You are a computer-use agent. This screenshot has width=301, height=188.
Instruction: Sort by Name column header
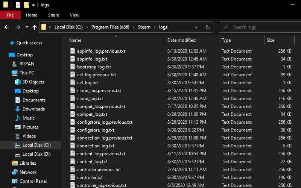pyautogui.click(x=75, y=40)
